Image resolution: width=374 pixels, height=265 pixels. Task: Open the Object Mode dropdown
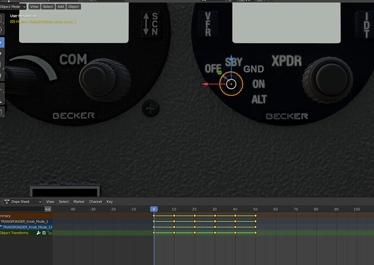pyautogui.click(x=12, y=6)
